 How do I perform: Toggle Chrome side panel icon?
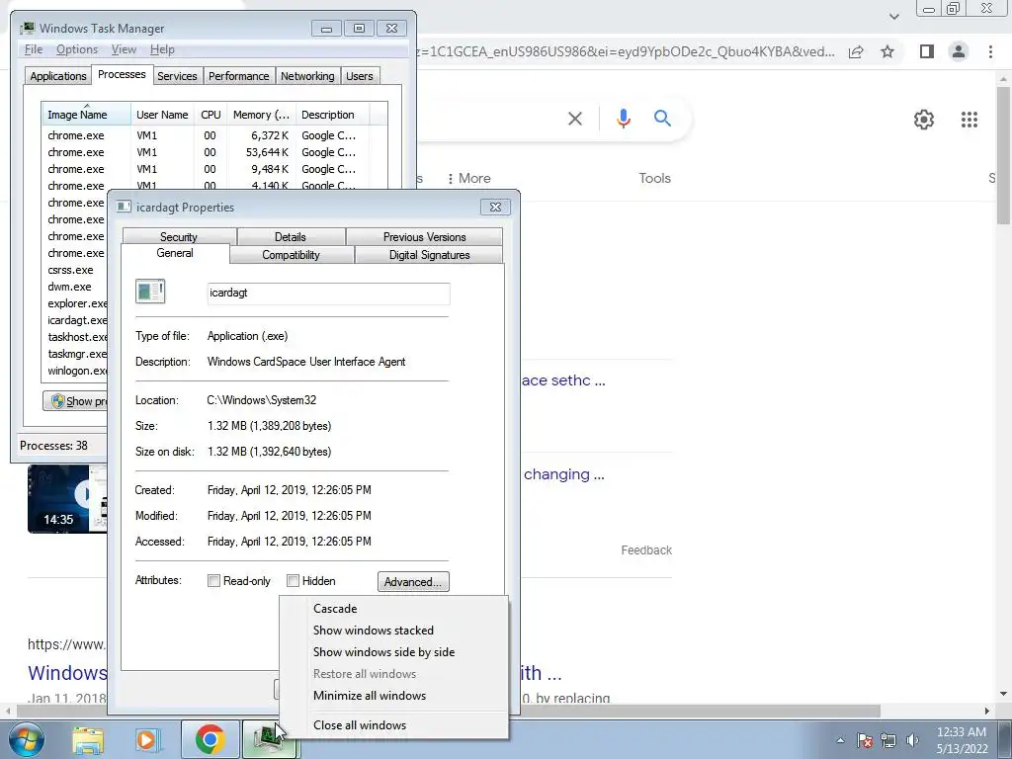click(x=926, y=51)
